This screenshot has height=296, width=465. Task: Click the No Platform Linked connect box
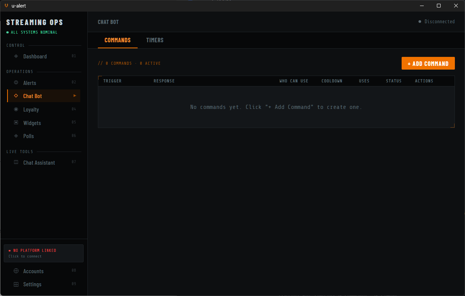43,253
